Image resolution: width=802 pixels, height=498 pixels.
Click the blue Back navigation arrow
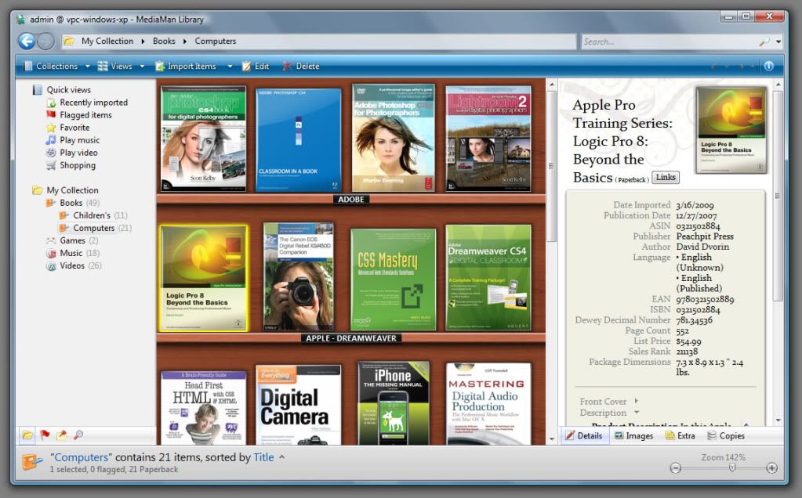point(27,41)
